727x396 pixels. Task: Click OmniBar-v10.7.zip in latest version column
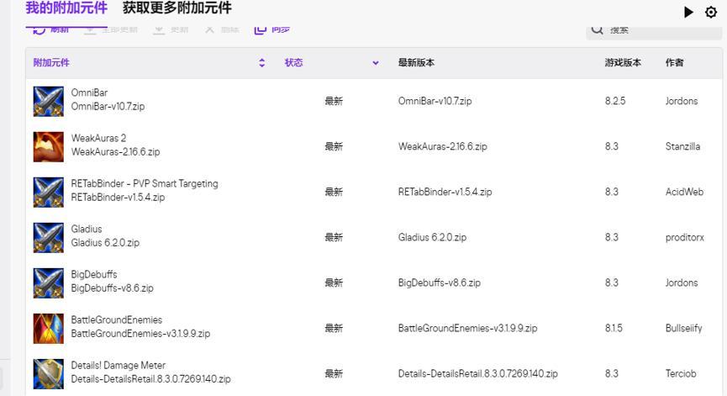click(435, 101)
